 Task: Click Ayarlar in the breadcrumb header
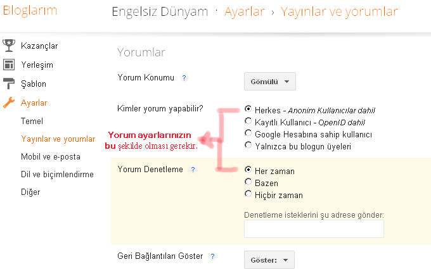[244, 11]
